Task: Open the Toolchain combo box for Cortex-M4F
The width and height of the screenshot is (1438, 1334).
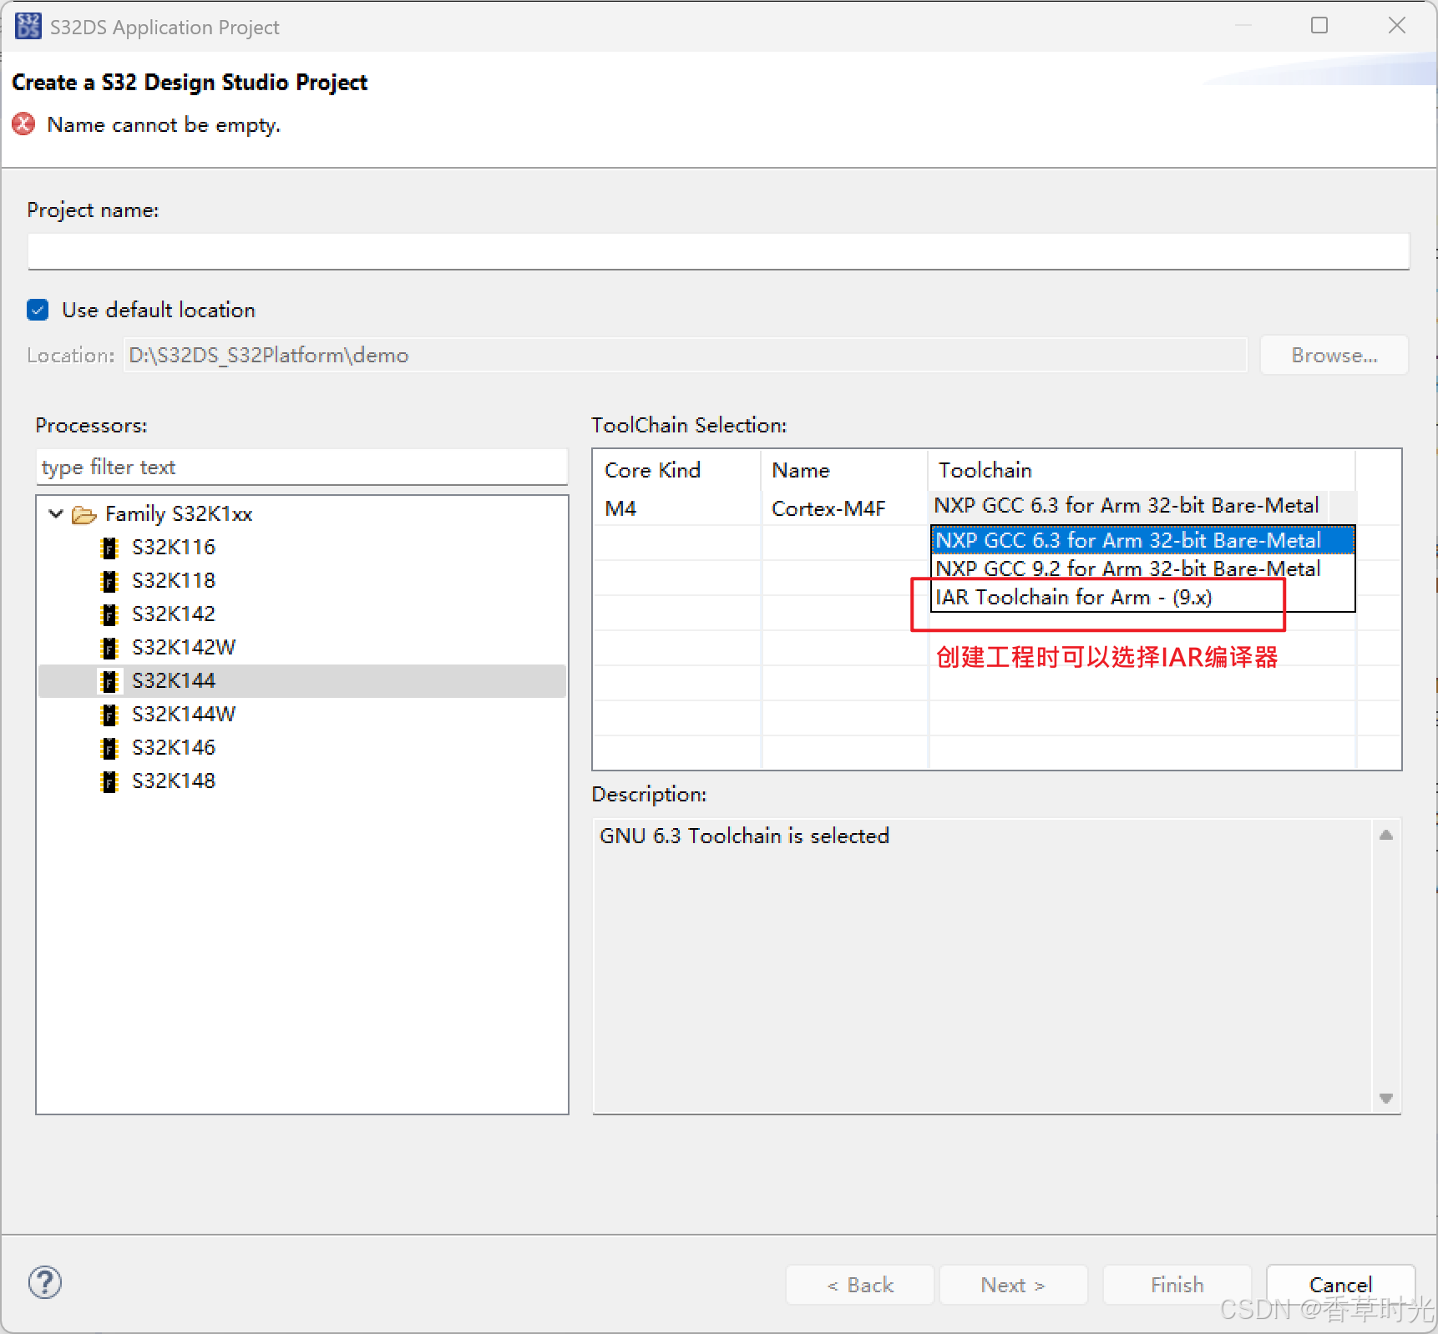Action: coord(1142,506)
